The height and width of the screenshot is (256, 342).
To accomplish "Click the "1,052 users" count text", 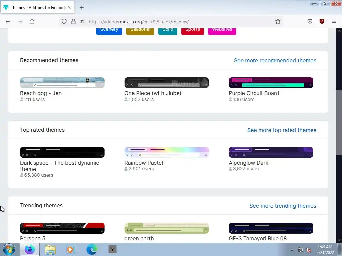I will point(141,99).
